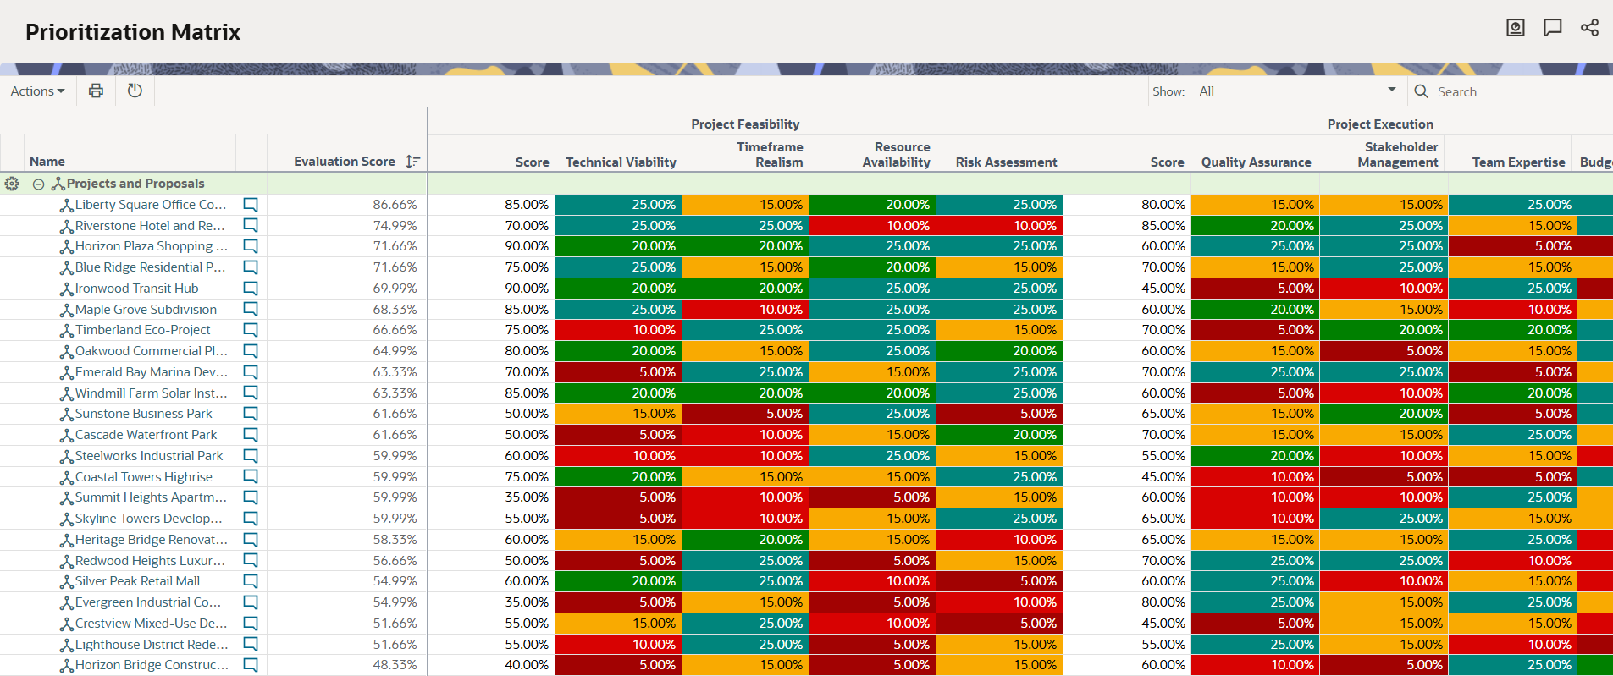The height and width of the screenshot is (676, 1613).
Task: Click Riverstone Hotel red Risk Assessment cell
Action: tap(1000, 226)
